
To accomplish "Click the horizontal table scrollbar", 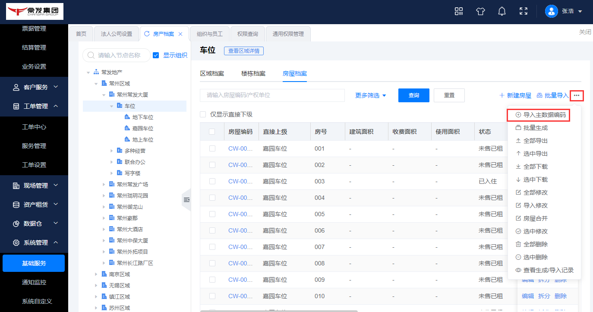I will (279, 310).
